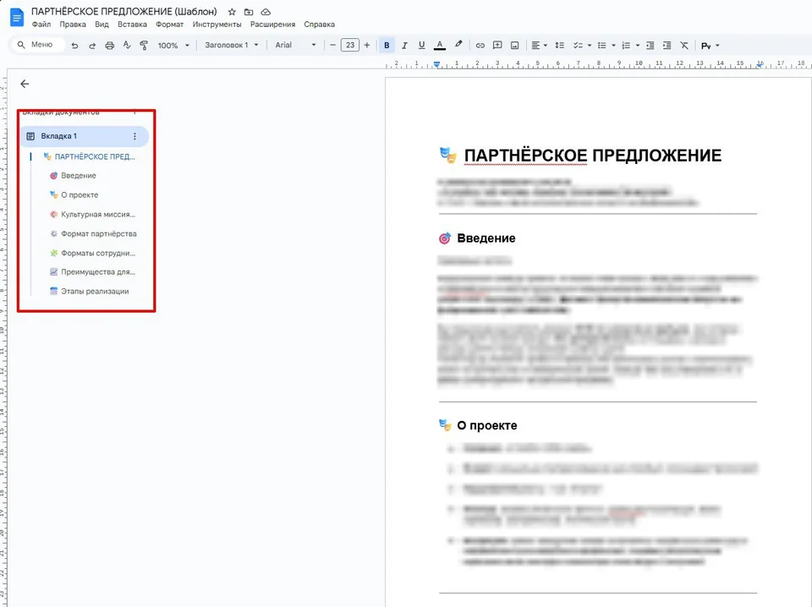Select the Вкладка 1 tab

point(85,136)
